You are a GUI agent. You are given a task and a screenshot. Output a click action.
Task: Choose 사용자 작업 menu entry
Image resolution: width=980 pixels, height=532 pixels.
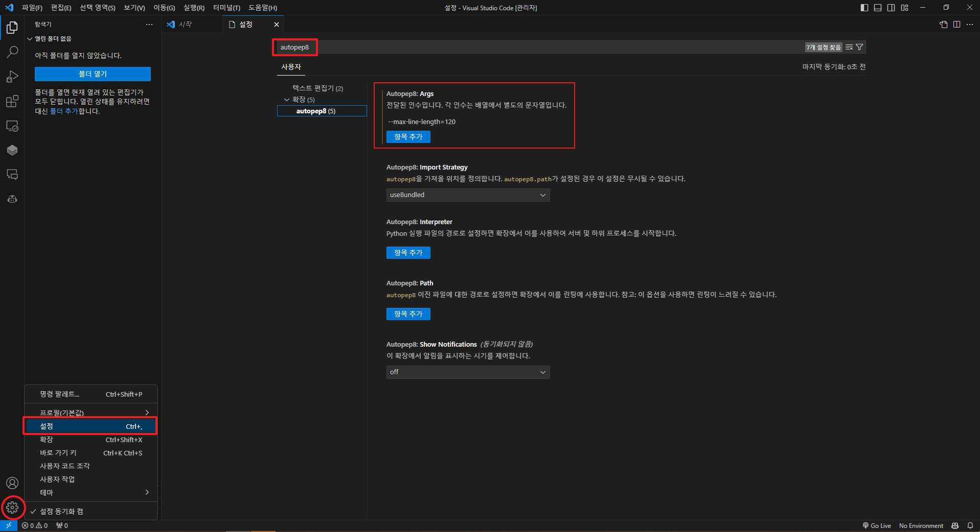point(91,479)
